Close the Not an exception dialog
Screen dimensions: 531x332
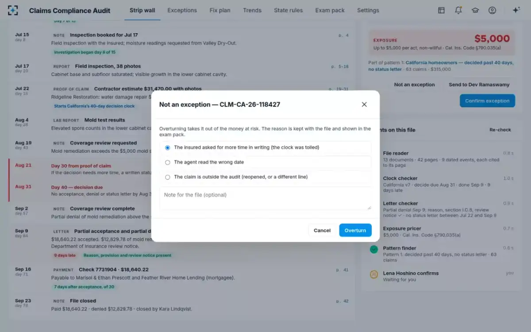pos(364,104)
